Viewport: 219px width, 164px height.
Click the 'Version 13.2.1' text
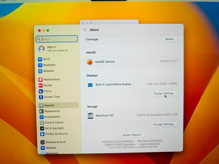(169, 61)
